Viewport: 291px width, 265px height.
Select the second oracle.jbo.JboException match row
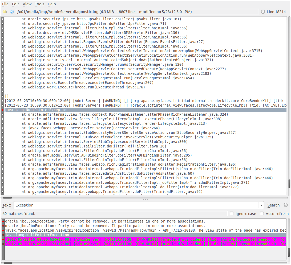(x=145, y=226)
